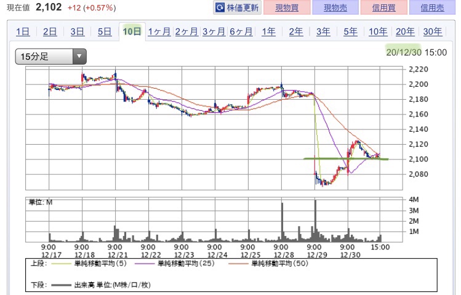Image resolution: width=461 pixels, height=295 pixels.
Task: Open the 信用売 link
Action: pos(432,7)
